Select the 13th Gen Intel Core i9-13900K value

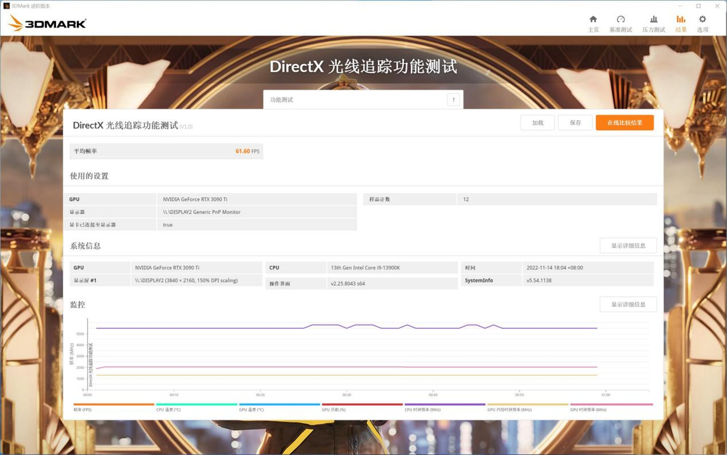(x=365, y=268)
